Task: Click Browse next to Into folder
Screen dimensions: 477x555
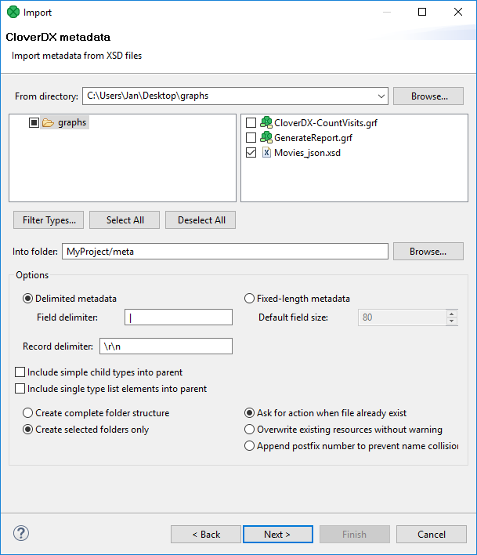Action: coord(428,252)
